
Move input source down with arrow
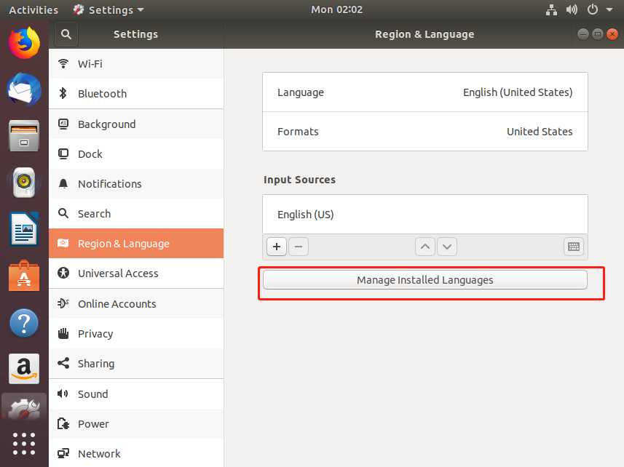[447, 247]
